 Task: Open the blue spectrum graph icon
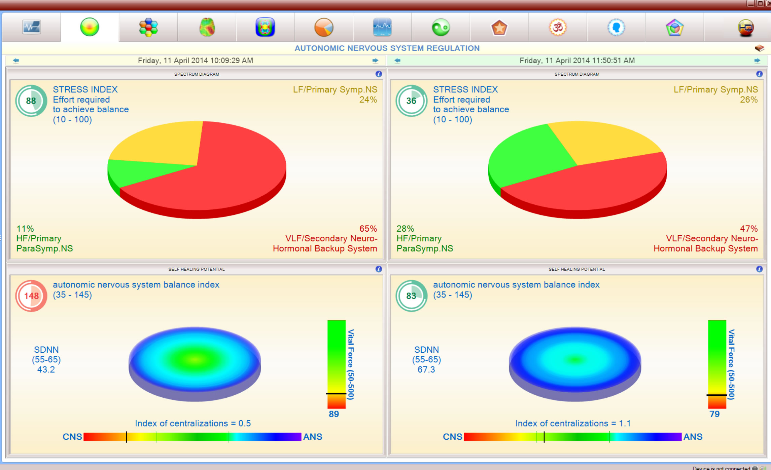[x=382, y=27]
